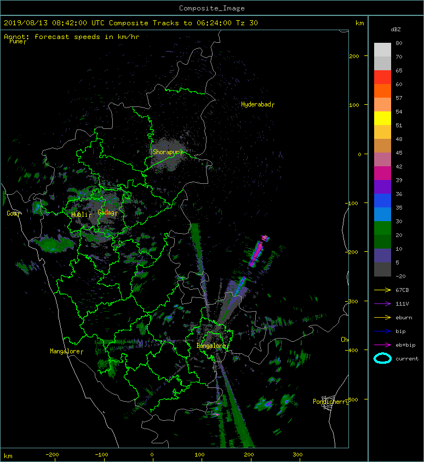Click the Goa city label
Screen dimensions: 424x462
coord(13,213)
